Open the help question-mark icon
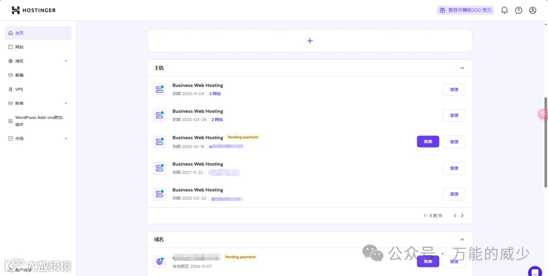Image resolution: width=548 pixels, height=276 pixels. (519, 10)
